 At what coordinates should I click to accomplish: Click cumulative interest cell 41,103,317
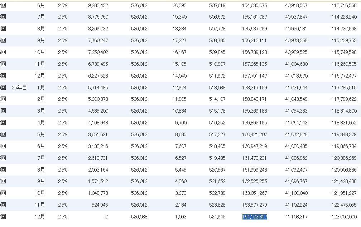(296, 217)
